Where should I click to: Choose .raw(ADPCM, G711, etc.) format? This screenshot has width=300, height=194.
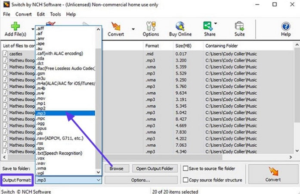click(x=65, y=138)
